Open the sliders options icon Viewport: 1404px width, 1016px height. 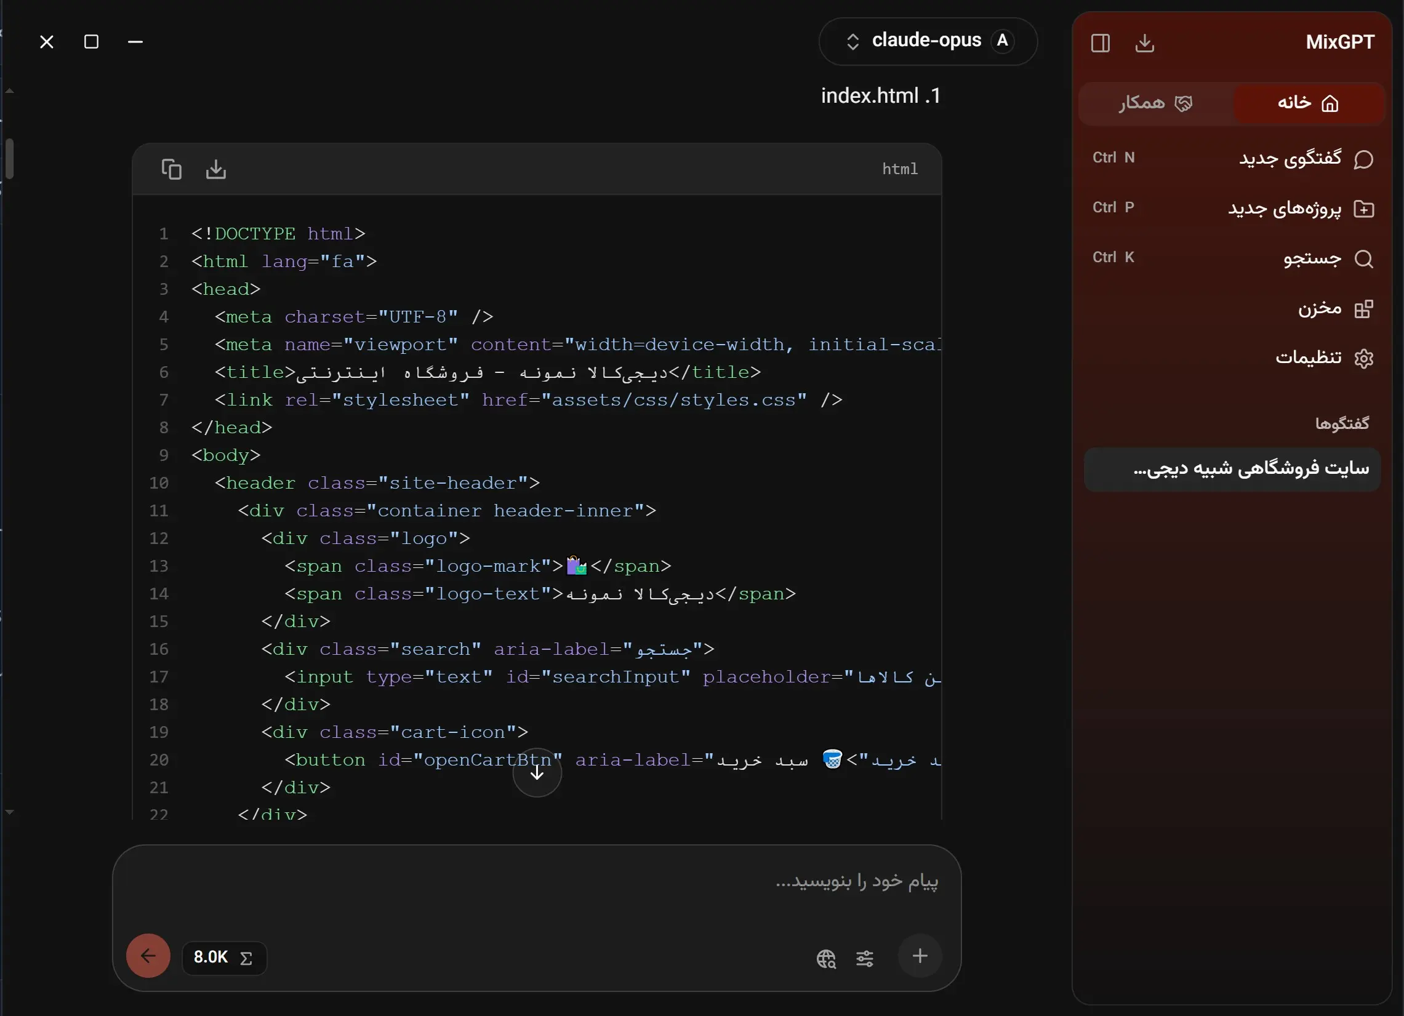(865, 958)
